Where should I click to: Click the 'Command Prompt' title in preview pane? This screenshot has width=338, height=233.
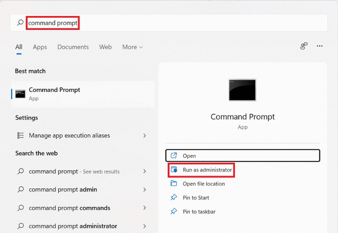(243, 117)
